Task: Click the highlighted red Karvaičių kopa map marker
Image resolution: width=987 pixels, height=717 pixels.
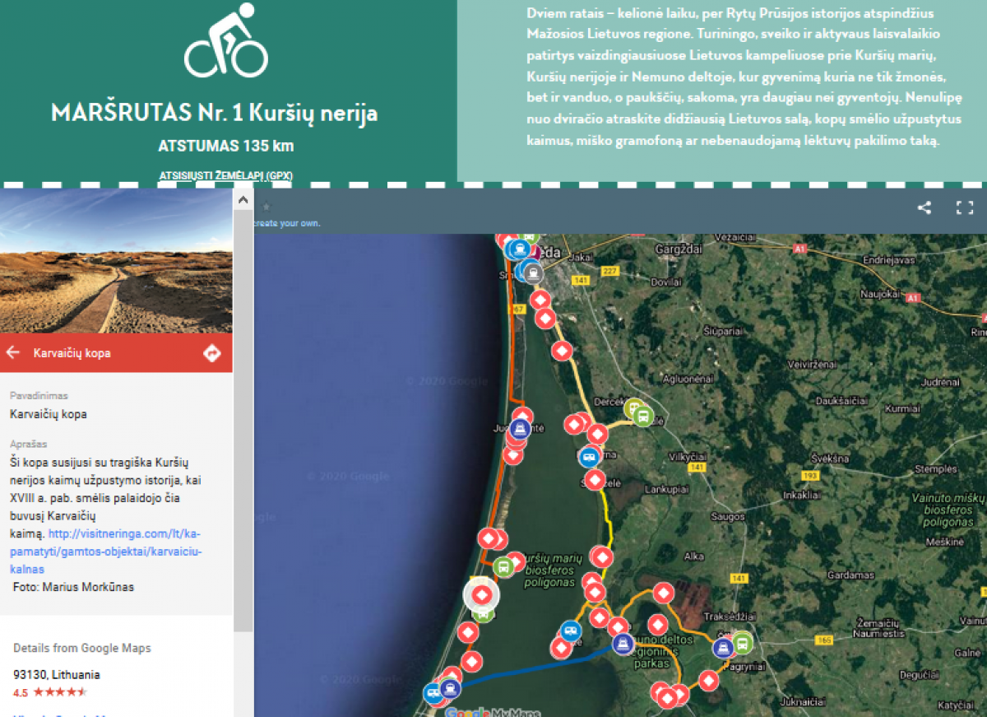Action: pos(483,594)
